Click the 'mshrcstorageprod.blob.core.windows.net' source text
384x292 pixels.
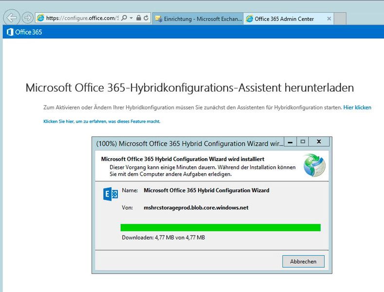(x=196, y=208)
